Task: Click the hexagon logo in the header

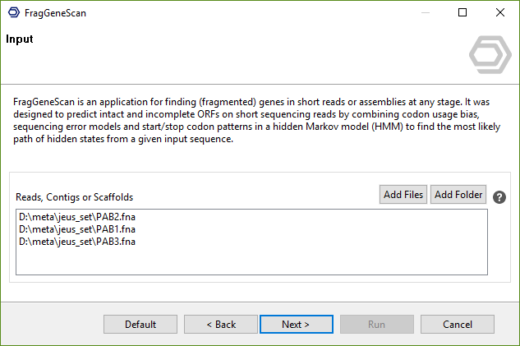Action: point(490,55)
